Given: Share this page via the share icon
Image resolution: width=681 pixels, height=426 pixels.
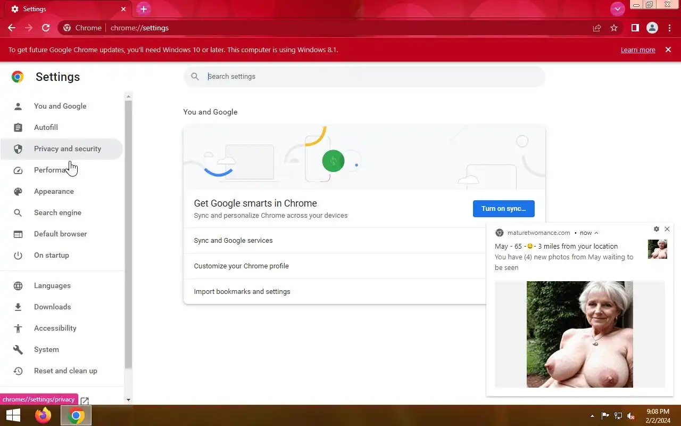Looking at the screenshot, I should coord(597,28).
